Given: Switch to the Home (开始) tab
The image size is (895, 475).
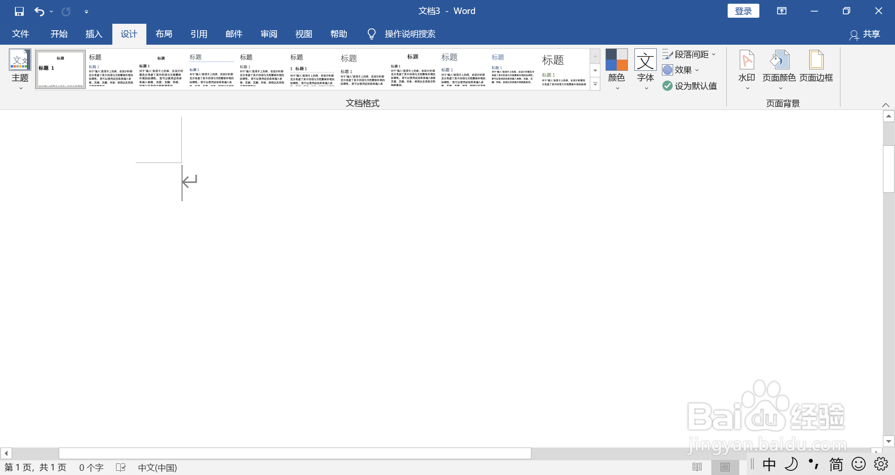Looking at the screenshot, I should [59, 34].
